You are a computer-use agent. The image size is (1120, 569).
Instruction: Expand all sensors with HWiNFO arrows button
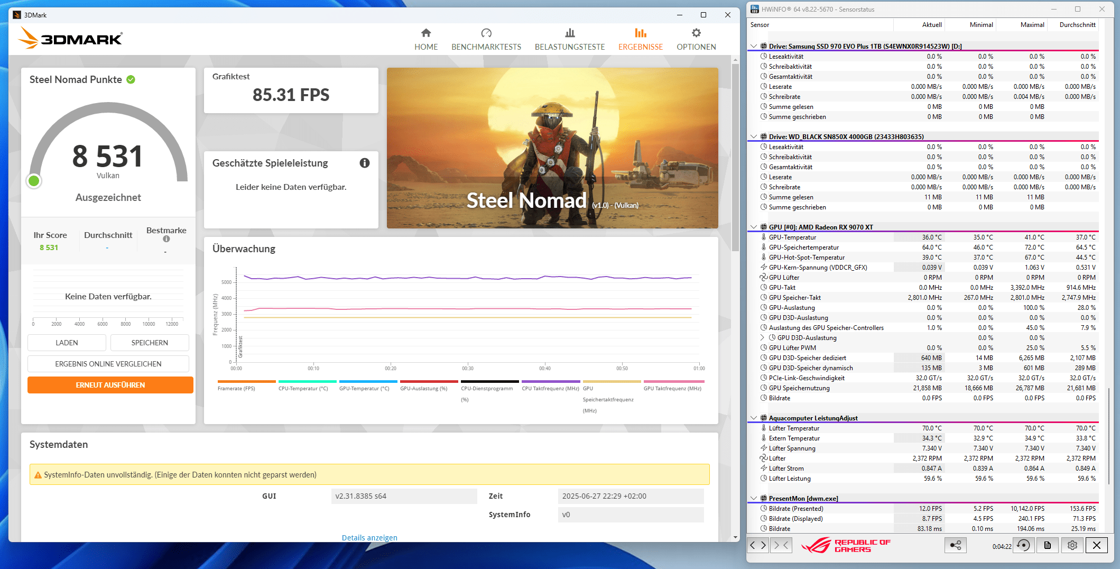click(x=758, y=545)
